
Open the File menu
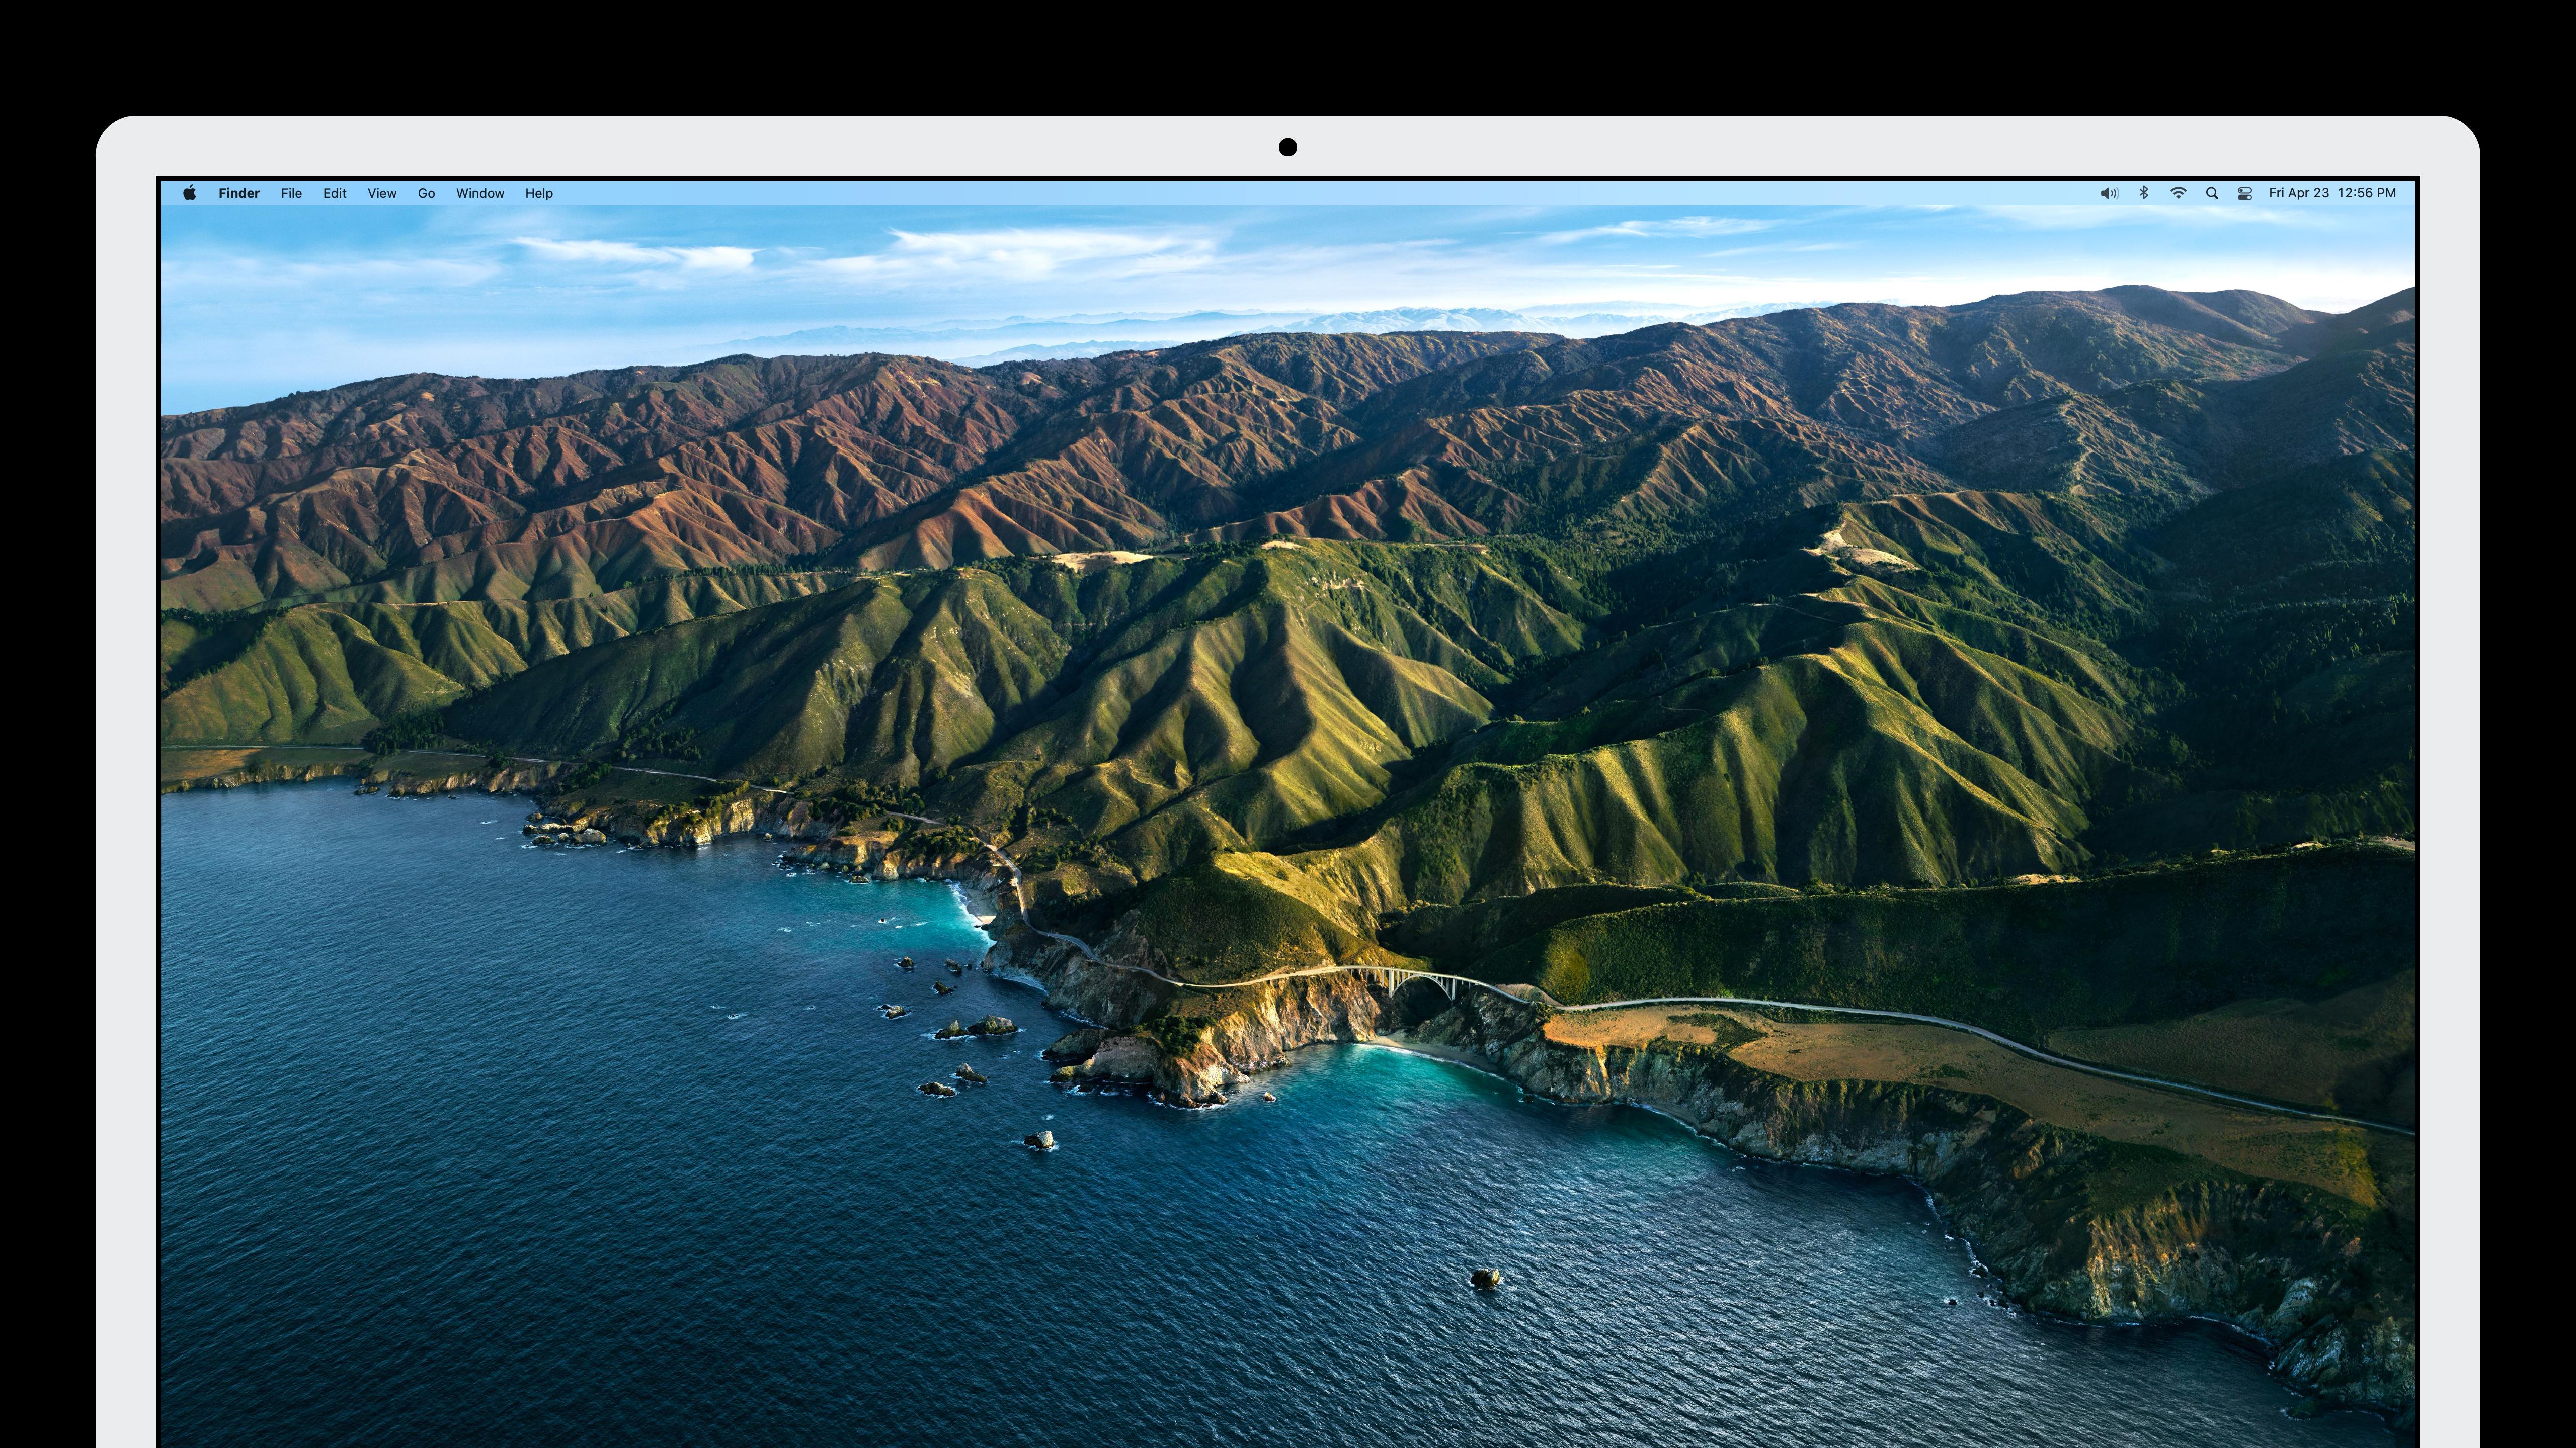pos(291,193)
